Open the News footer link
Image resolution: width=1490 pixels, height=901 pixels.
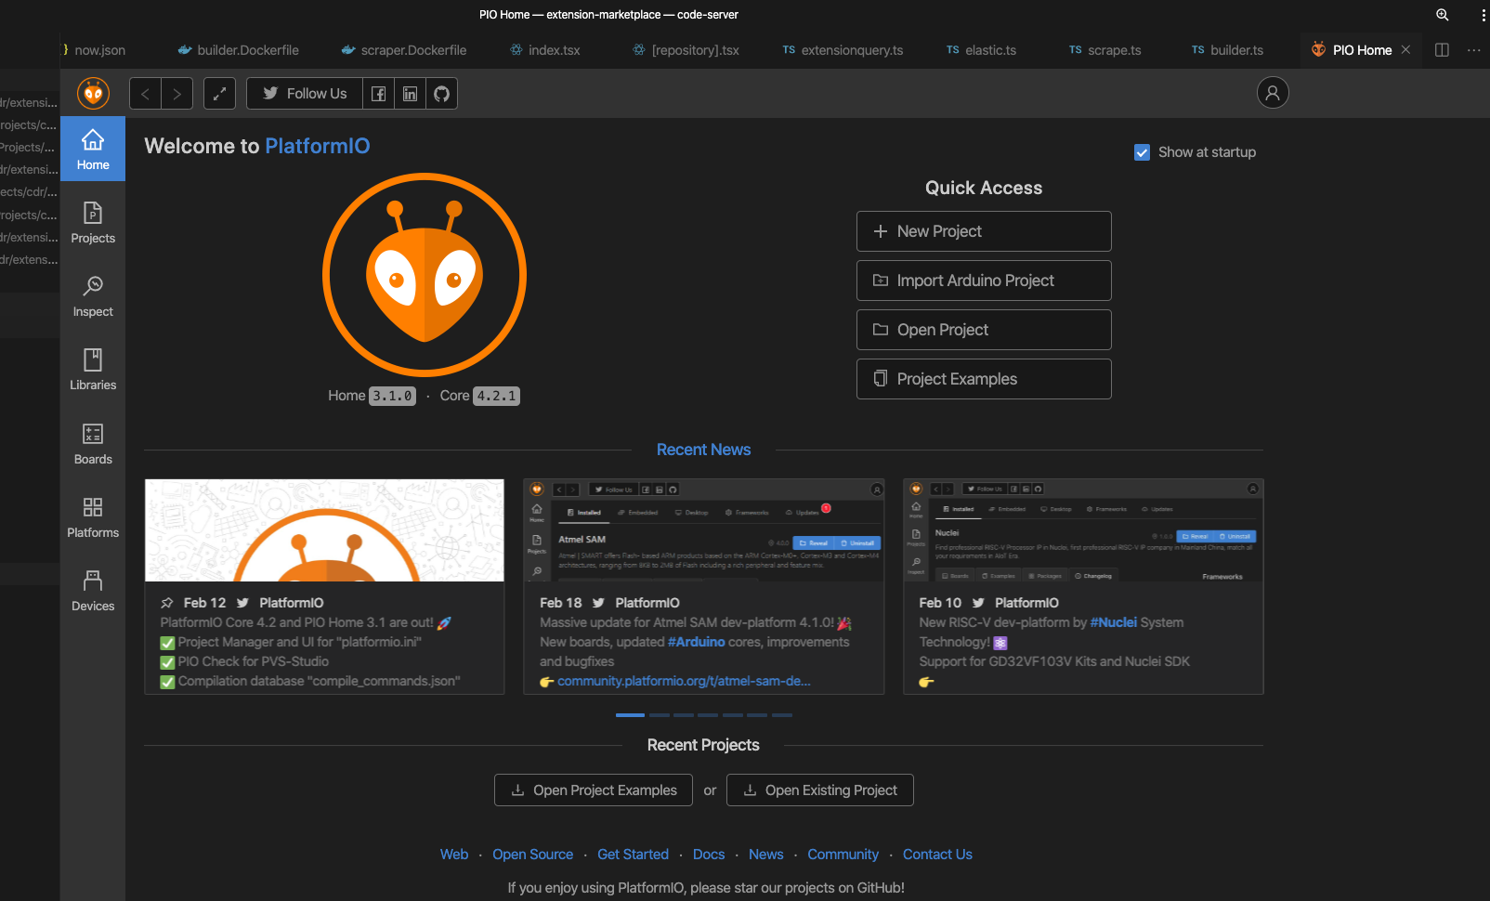pyautogui.click(x=766, y=855)
